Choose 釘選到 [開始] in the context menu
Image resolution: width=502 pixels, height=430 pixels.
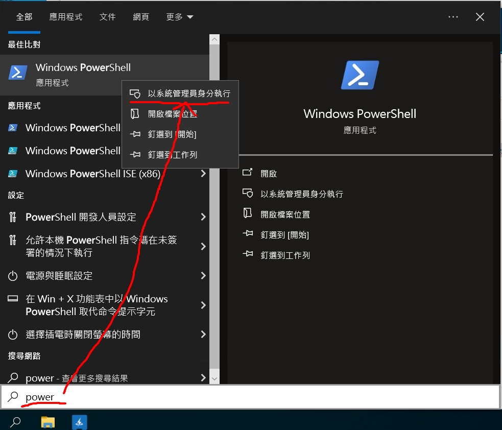180,134
